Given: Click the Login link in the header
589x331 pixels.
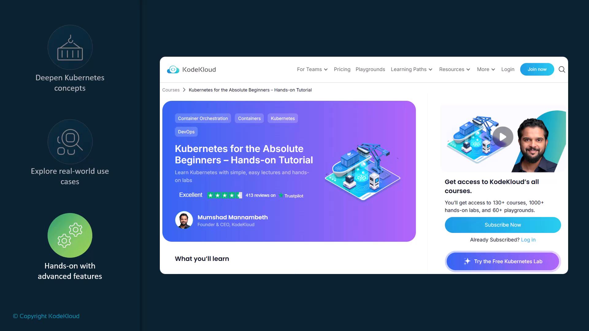Looking at the screenshot, I should coord(508,70).
